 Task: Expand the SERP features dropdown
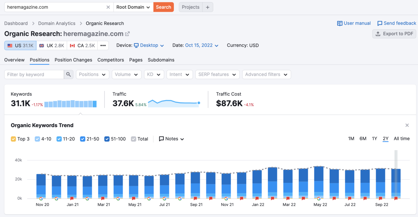coord(217,74)
